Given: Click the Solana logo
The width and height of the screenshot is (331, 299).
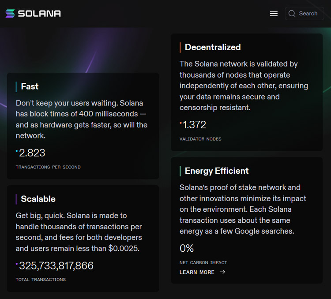Looking at the screenshot, I should pos(33,14).
